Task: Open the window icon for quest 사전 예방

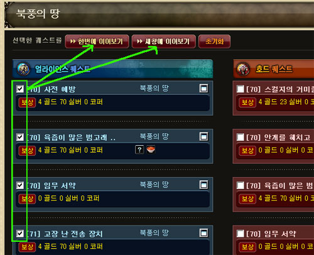Action: [203, 89]
